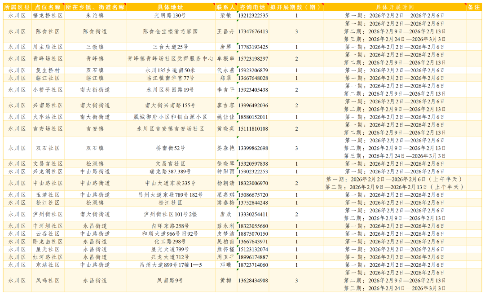Screen dimensions: 485x295
Task: Select the 复生桥村 cell
Action: pyautogui.click(x=48, y=70)
